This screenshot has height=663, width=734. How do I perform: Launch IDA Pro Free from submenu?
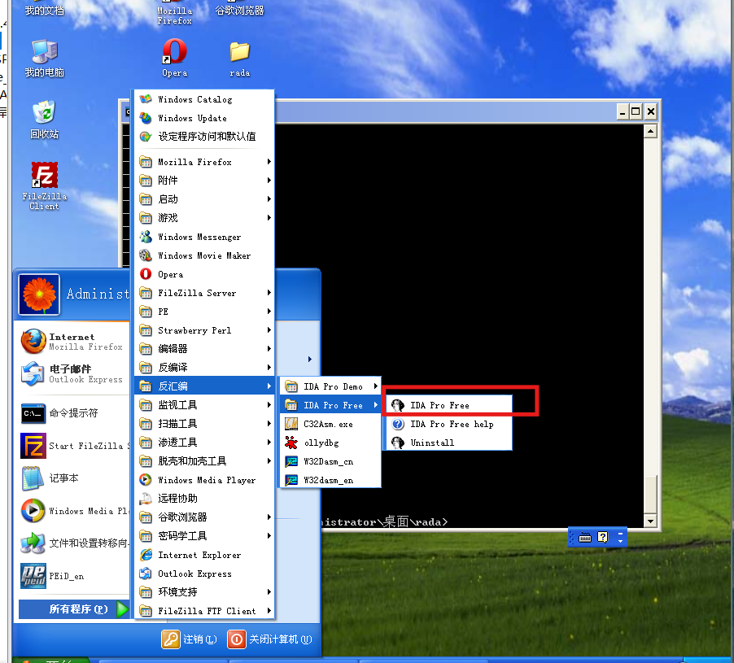[x=448, y=405]
